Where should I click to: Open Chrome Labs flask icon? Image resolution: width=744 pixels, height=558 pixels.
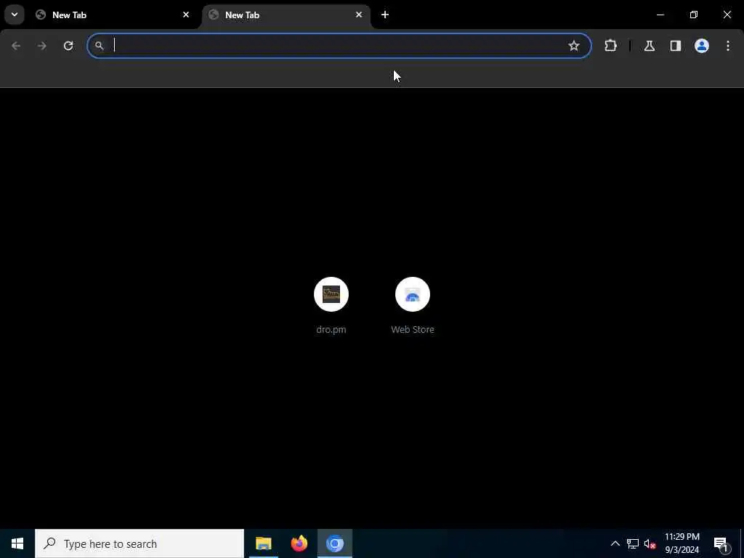tap(650, 46)
